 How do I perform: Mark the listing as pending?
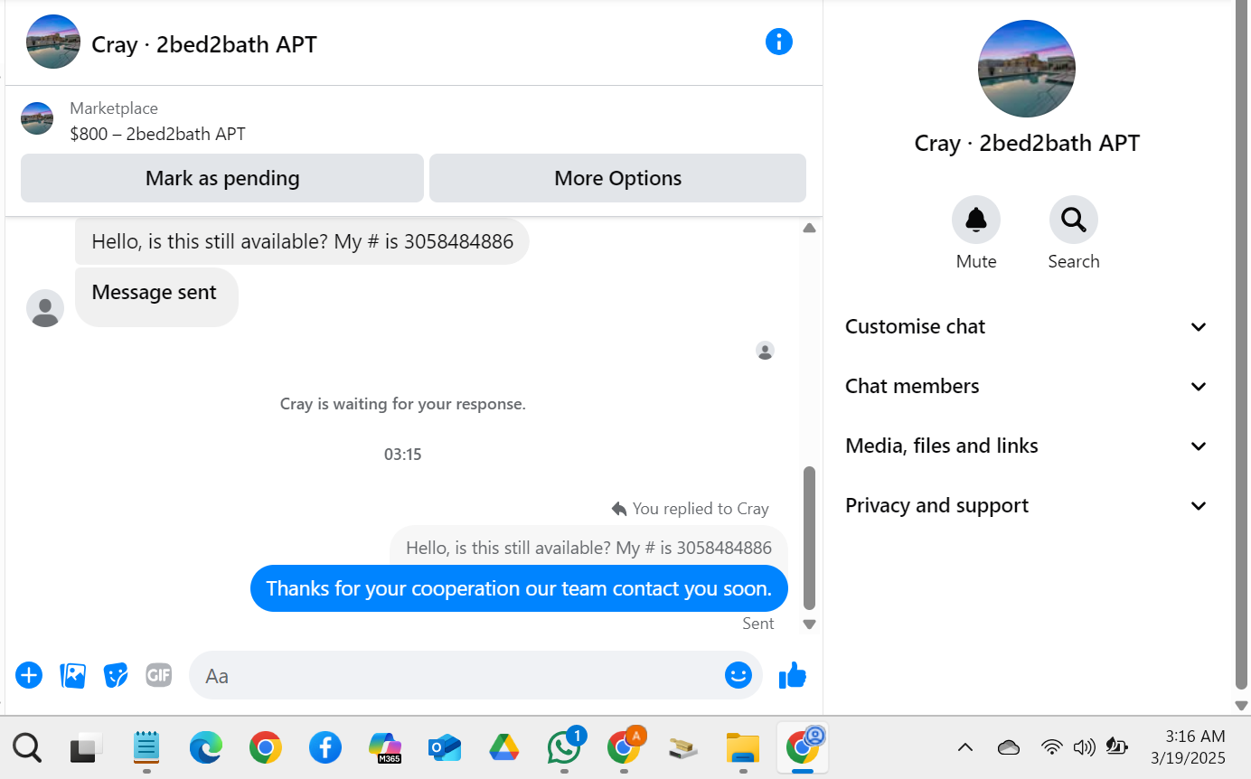(x=222, y=178)
